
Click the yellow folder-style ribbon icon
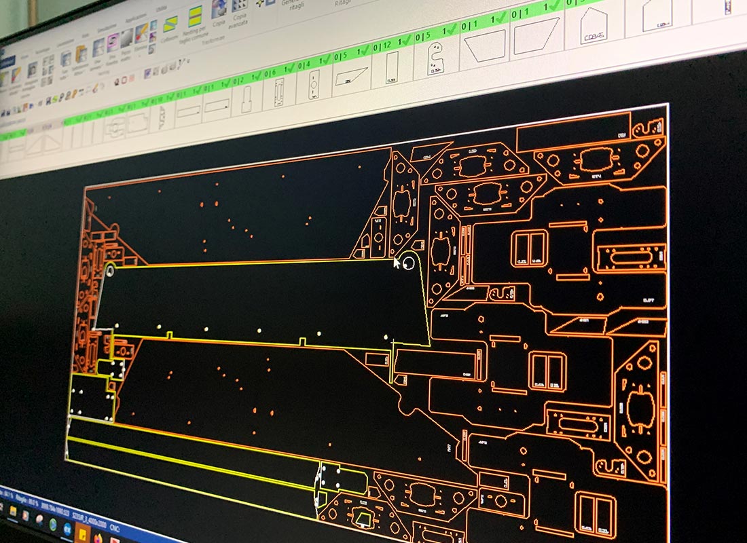[x=81, y=54]
